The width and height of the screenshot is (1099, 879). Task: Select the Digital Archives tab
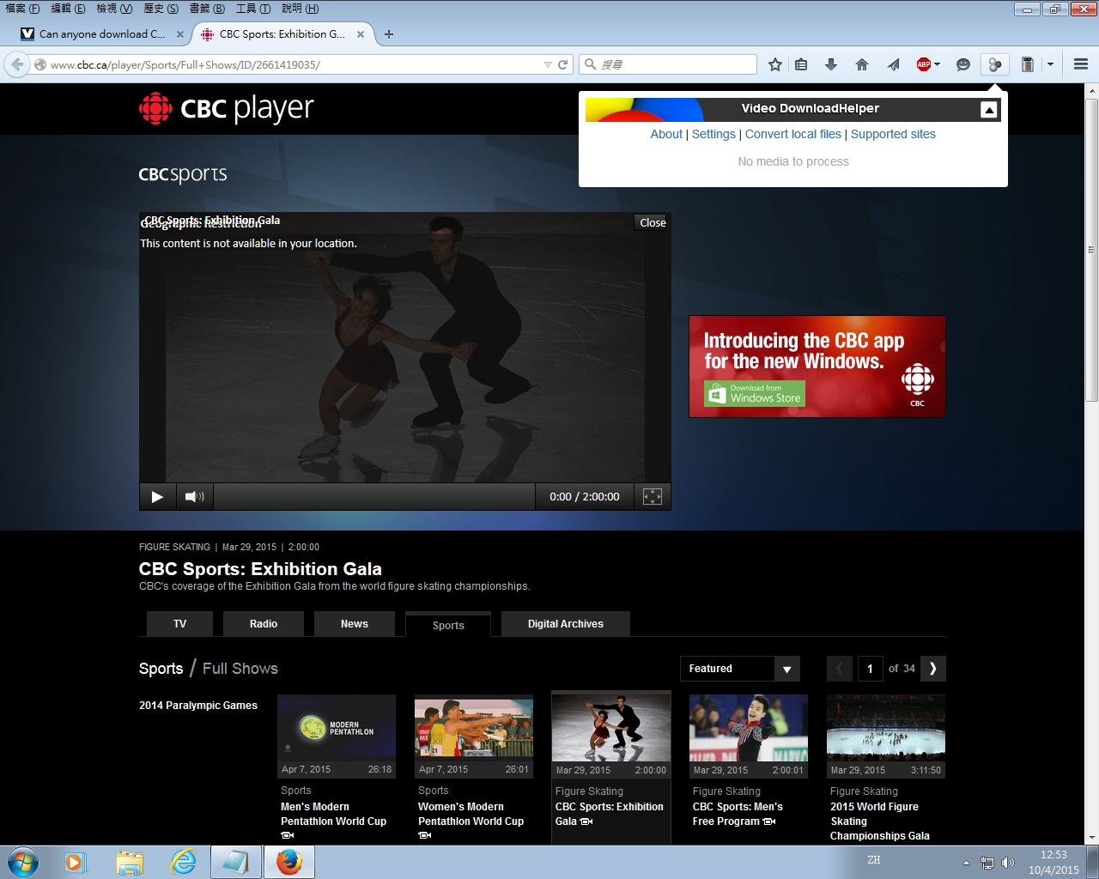(566, 624)
